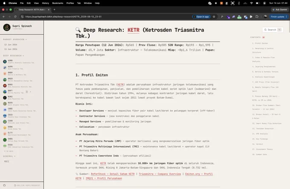Open the Edit menu
Image resolution: width=290 pixels, height=189 pixels.
pos(29,3)
